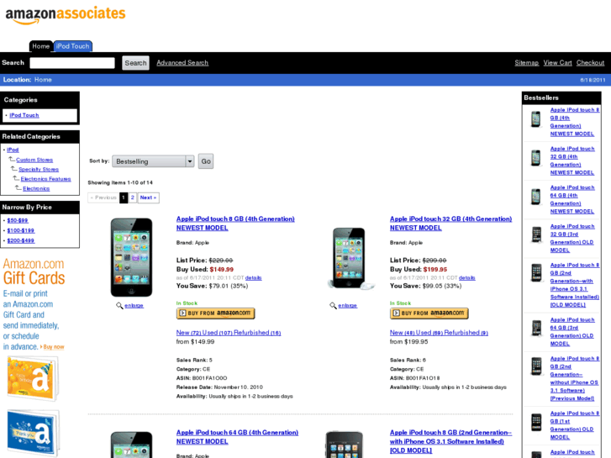Click the Amazon gift card image
The image size is (611, 458).
pos(33,379)
